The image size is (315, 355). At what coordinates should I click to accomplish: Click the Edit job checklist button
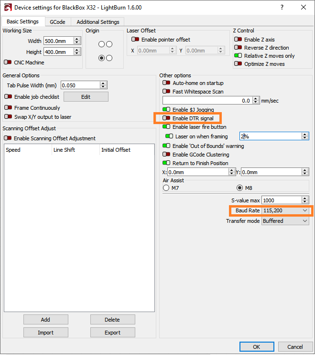tap(86, 97)
